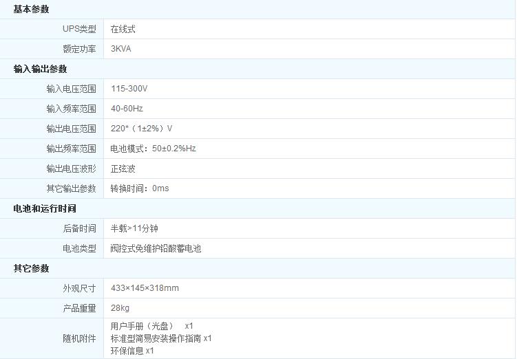517x359 pixels.
Task: Click the 转换时间：0ms value
Action: pyautogui.click(x=140, y=188)
